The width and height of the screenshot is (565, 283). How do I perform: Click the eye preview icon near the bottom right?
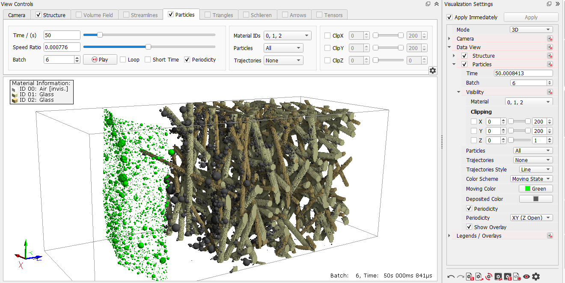(x=526, y=277)
